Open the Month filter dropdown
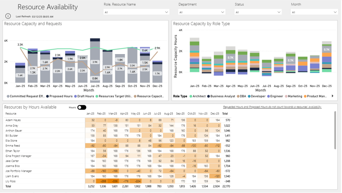342x193 pixels. [314, 12]
